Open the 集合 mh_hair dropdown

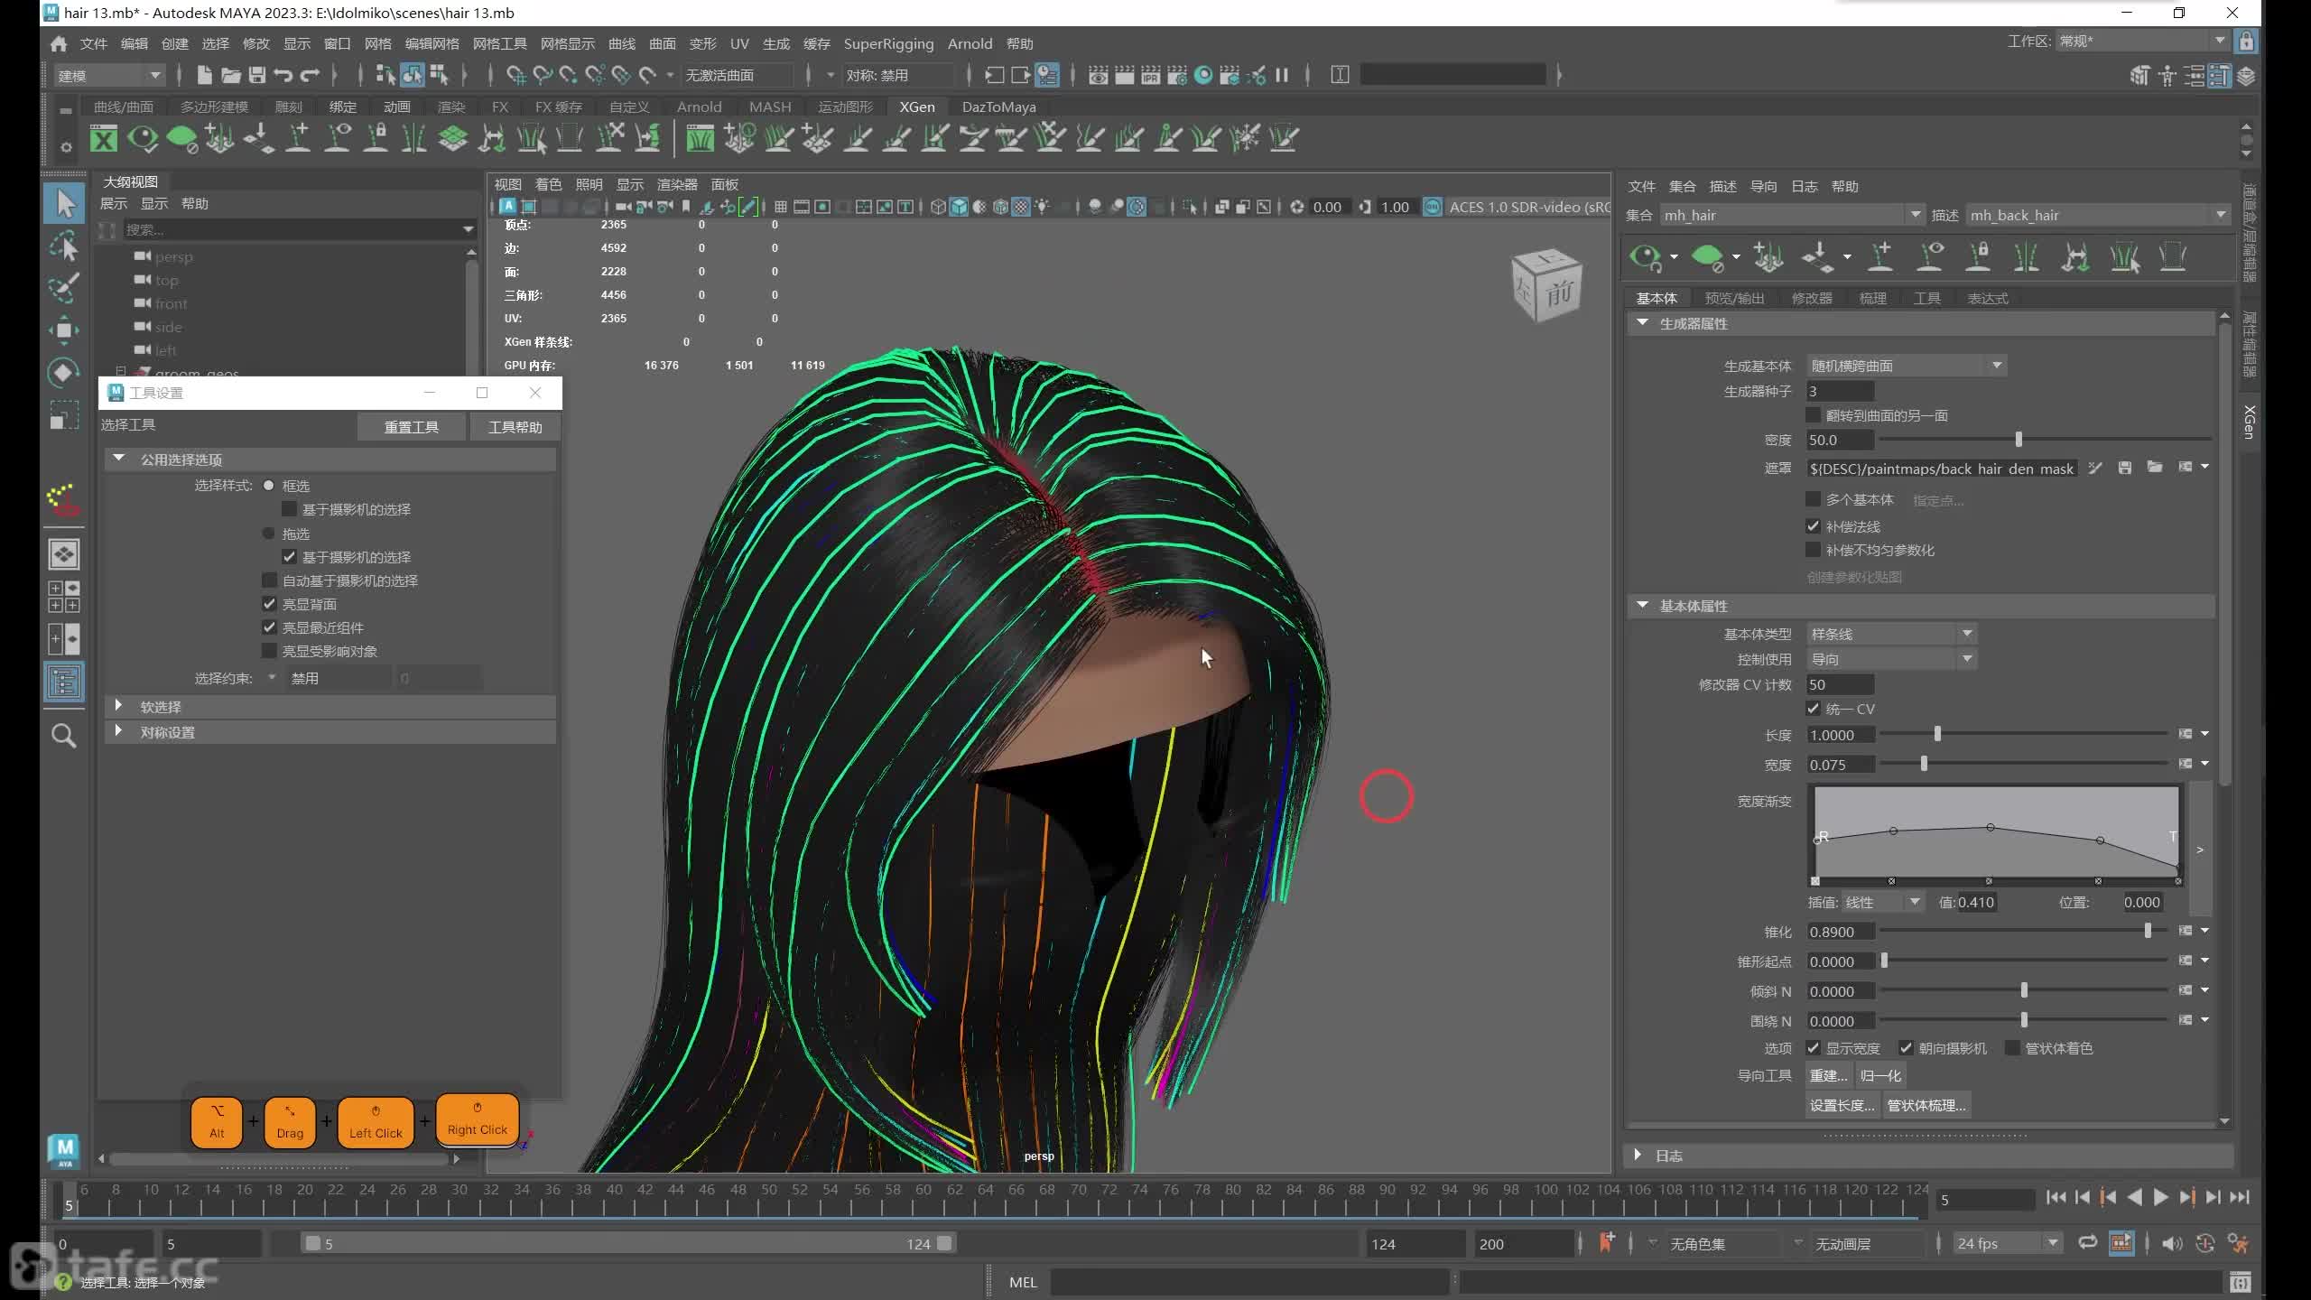tap(1791, 215)
